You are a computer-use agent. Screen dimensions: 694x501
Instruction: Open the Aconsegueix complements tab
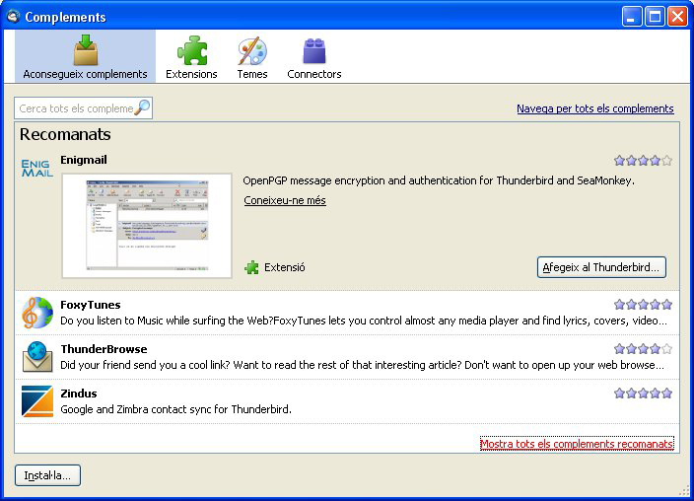[85, 57]
